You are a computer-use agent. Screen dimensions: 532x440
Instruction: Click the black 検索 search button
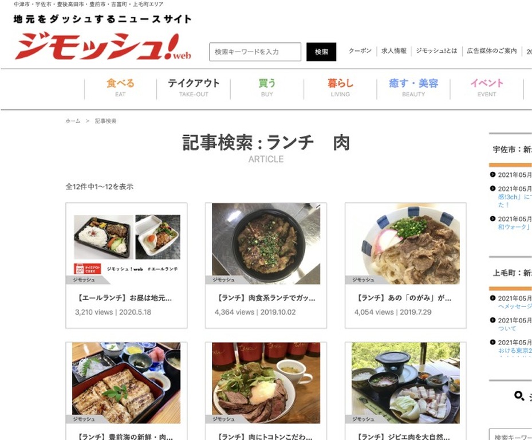pyautogui.click(x=321, y=52)
